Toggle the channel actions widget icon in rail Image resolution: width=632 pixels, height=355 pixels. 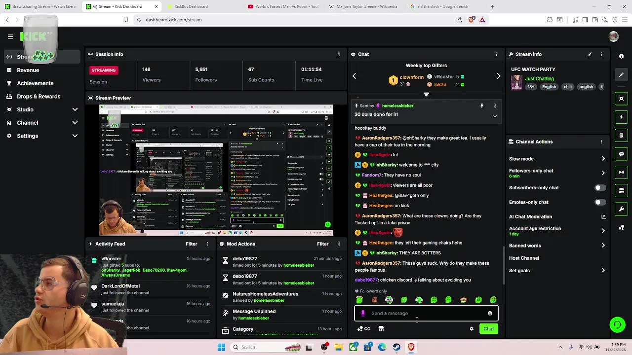(622, 191)
